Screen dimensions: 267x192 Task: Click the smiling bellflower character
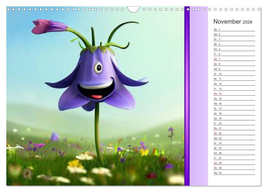click(x=97, y=78)
